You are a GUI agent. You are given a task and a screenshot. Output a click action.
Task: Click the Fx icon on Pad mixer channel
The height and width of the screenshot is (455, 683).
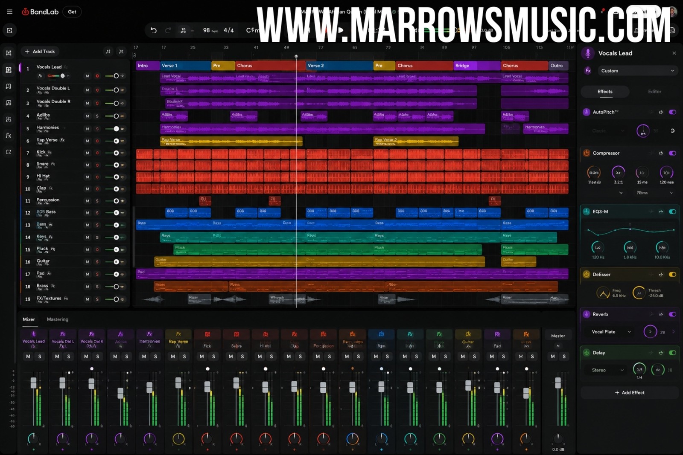click(x=497, y=334)
